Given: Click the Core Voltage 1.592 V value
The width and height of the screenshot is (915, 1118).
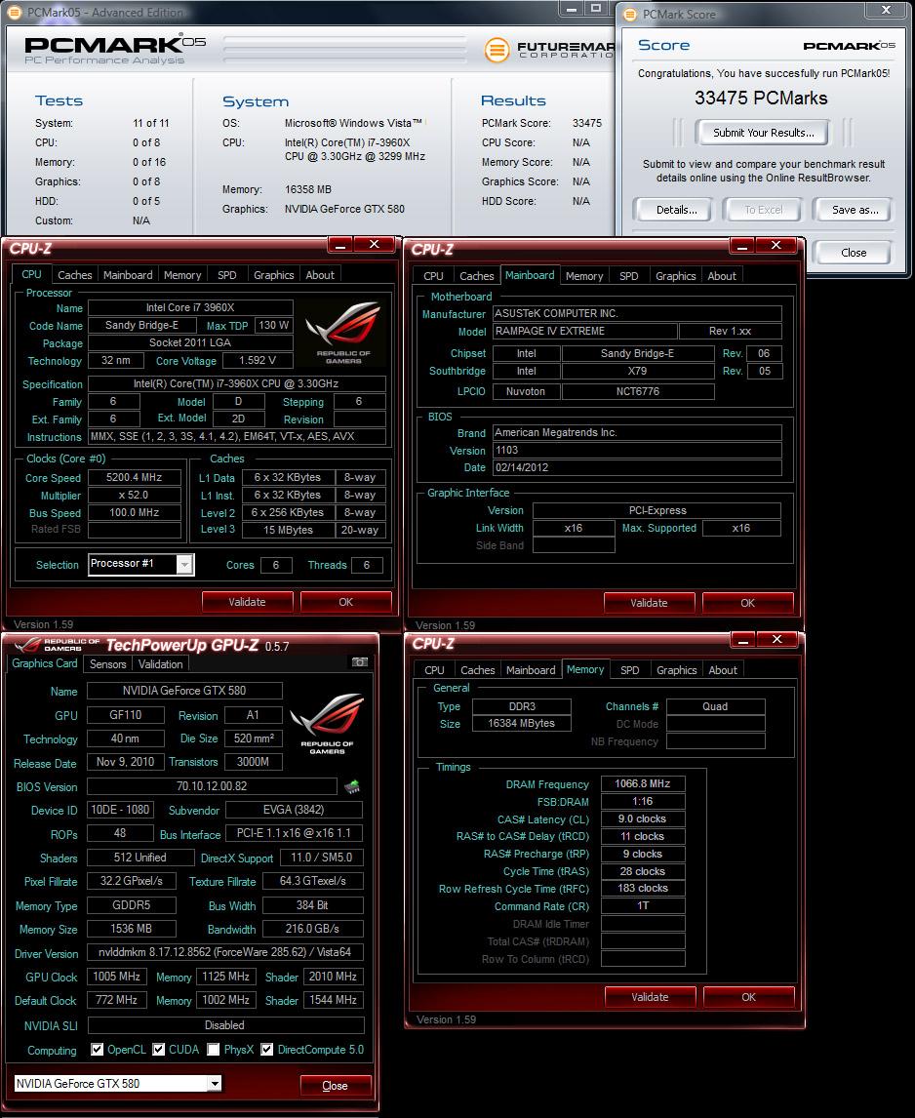Looking at the screenshot, I should point(257,360).
